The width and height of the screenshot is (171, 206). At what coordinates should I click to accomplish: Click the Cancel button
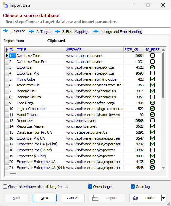72,198
